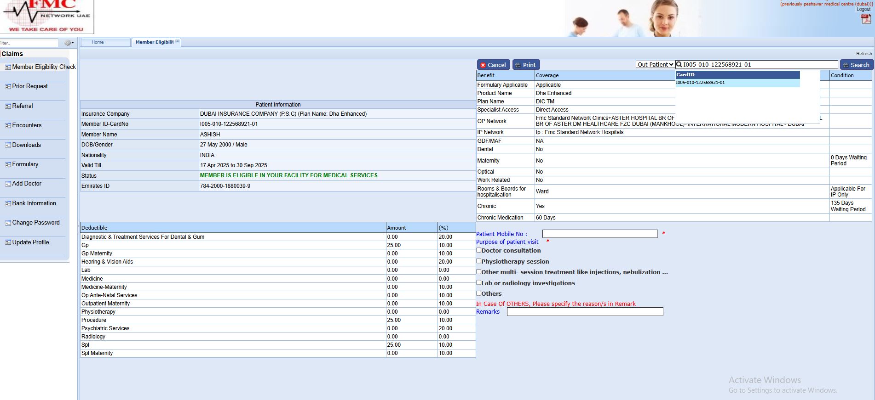Select card ID suggestion I005-010-122568921-01
The height and width of the screenshot is (400, 875).
click(700, 83)
